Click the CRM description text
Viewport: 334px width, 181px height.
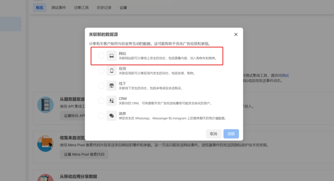(x=165, y=103)
